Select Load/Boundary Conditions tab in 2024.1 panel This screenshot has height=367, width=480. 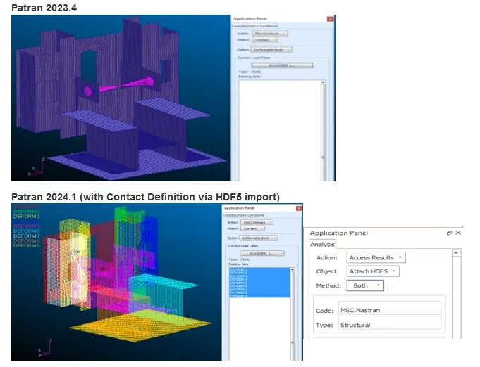click(243, 215)
